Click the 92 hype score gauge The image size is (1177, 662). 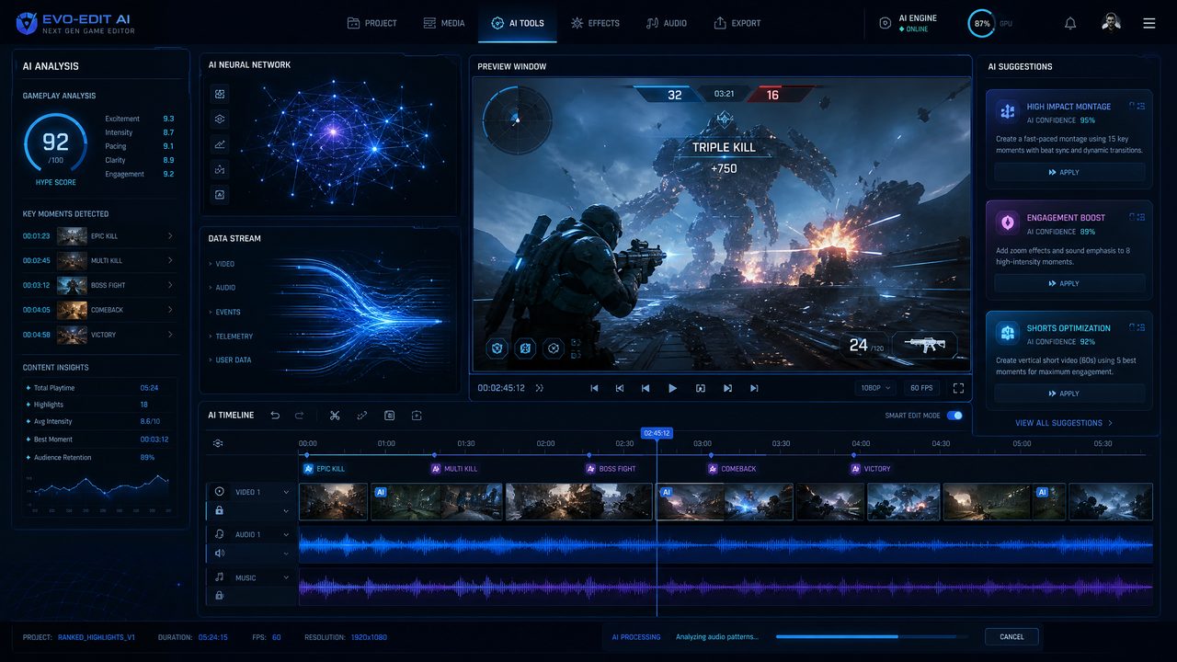55,143
